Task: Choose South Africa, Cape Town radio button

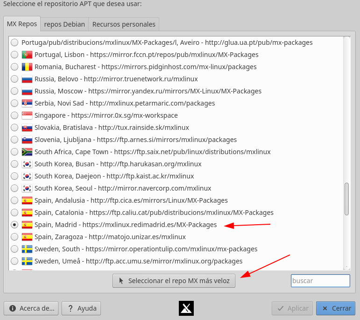Action: (x=14, y=152)
